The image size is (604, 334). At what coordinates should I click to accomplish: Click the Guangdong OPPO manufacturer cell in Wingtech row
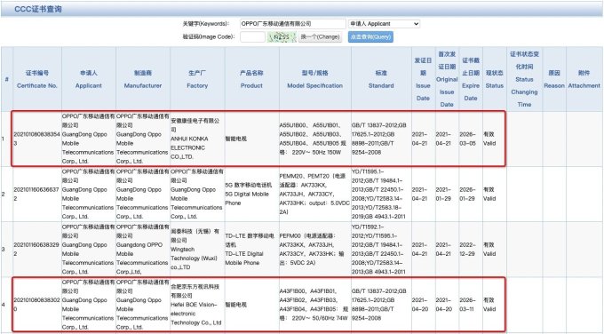click(x=143, y=250)
